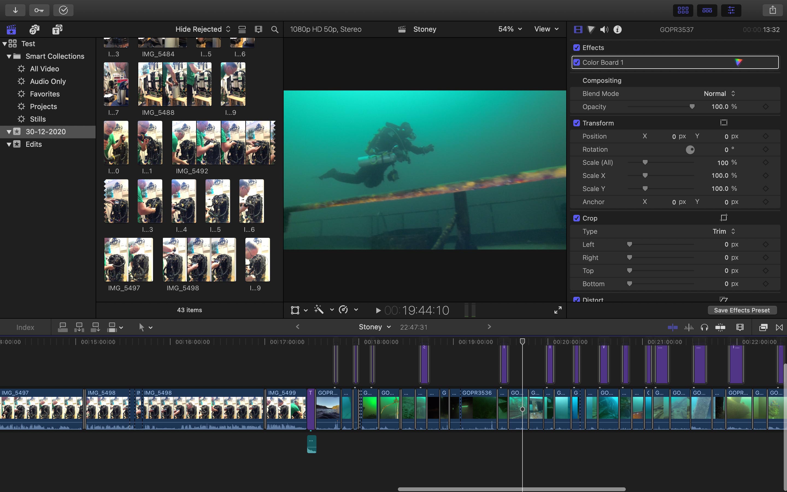Enter full-screen viewer with arrows icon

558,310
